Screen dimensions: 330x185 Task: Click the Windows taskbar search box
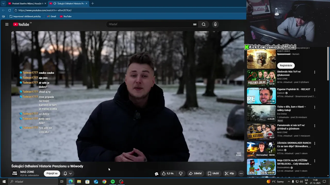[x=33, y=182]
